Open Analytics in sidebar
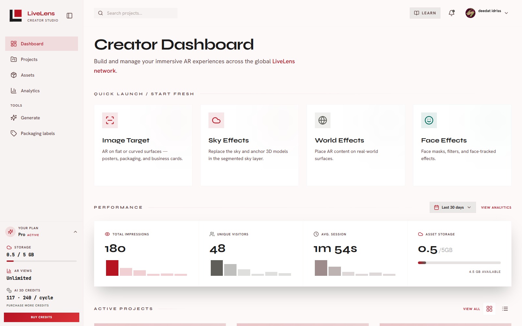Image resolution: width=522 pixels, height=326 pixels. click(41, 91)
